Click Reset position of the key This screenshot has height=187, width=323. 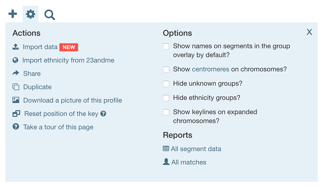coord(60,114)
